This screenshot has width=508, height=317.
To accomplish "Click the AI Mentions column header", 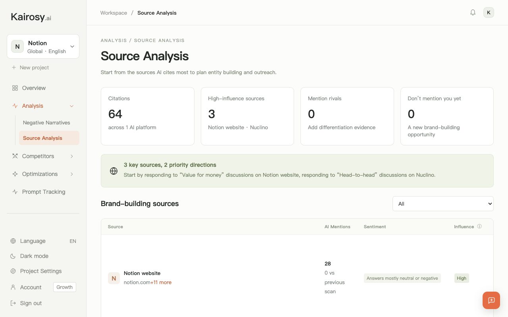I will pyautogui.click(x=337, y=227).
